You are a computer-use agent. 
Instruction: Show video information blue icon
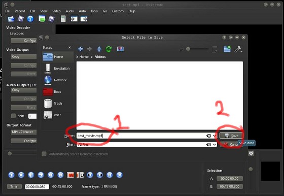click(30, 19)
